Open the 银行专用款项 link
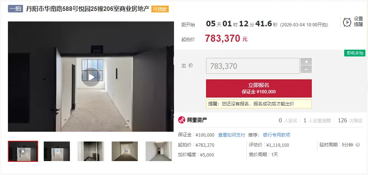This screenshot has width=368, height=175. point(276,135)
